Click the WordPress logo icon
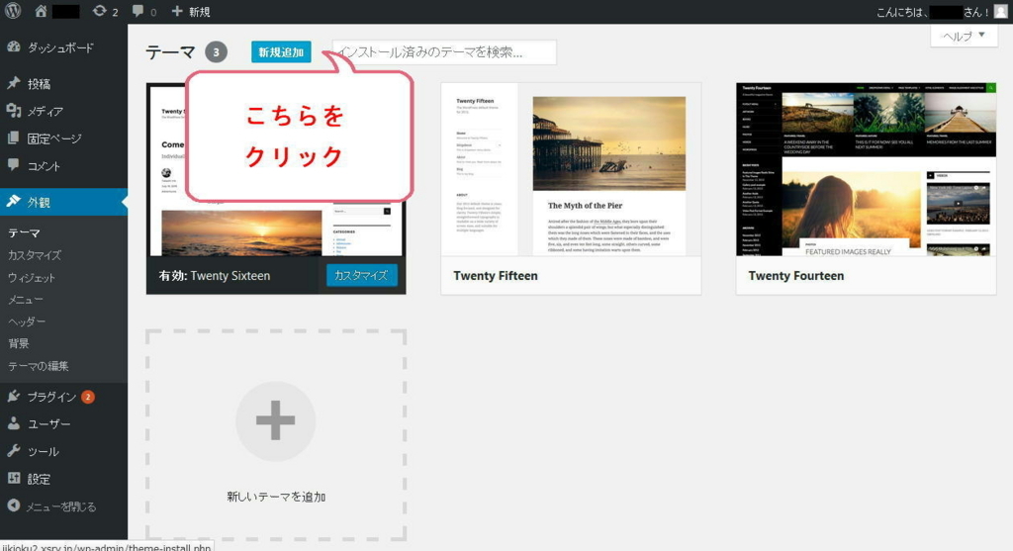The width and height of the screenshot is (1013, 551). (x=13, y=11)
